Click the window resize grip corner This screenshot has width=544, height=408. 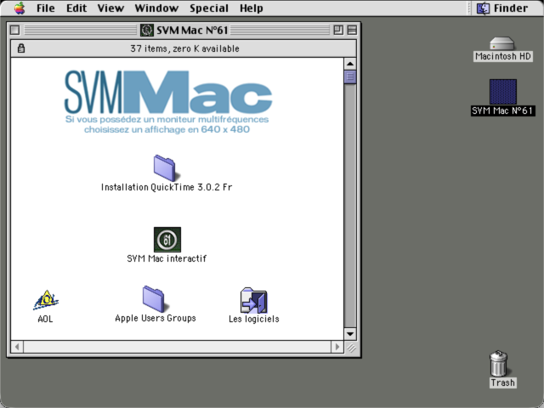350,347
